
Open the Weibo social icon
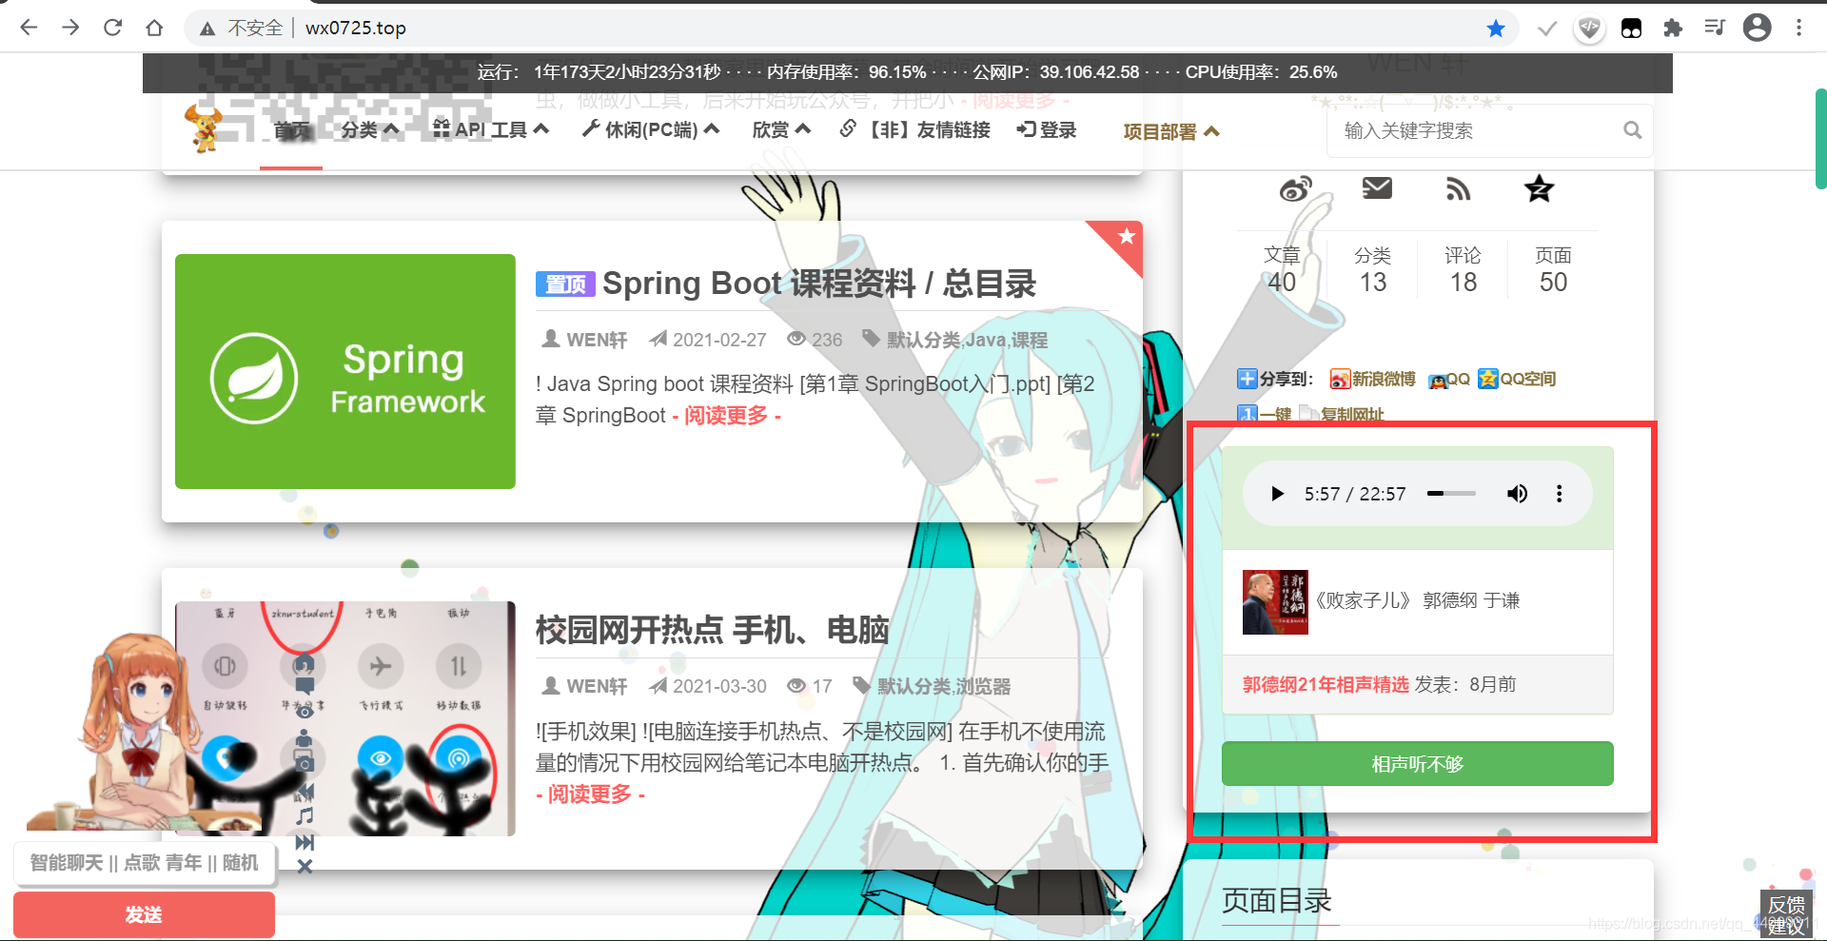(x=1295, y=188)
